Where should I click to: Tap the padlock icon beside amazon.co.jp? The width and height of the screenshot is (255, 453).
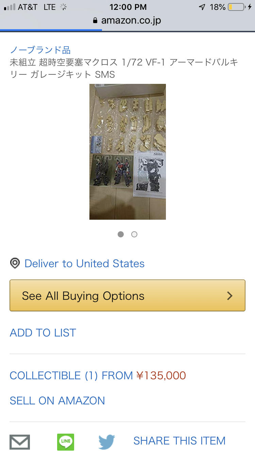pos(96,20)
